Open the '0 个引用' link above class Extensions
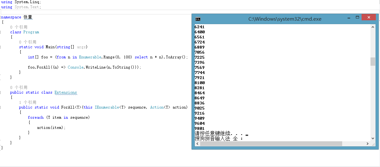Screen dimensions: 380x167 click(19, 87)
